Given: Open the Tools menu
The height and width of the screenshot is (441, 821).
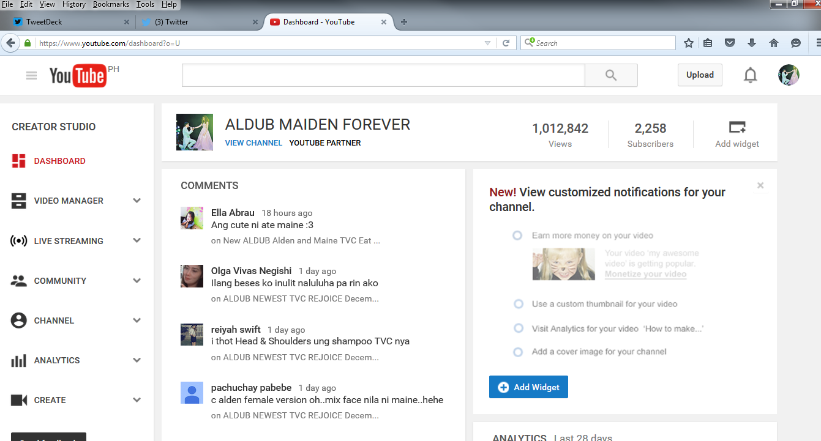Looking at the screenshot, I should click(x=145, y=4).
